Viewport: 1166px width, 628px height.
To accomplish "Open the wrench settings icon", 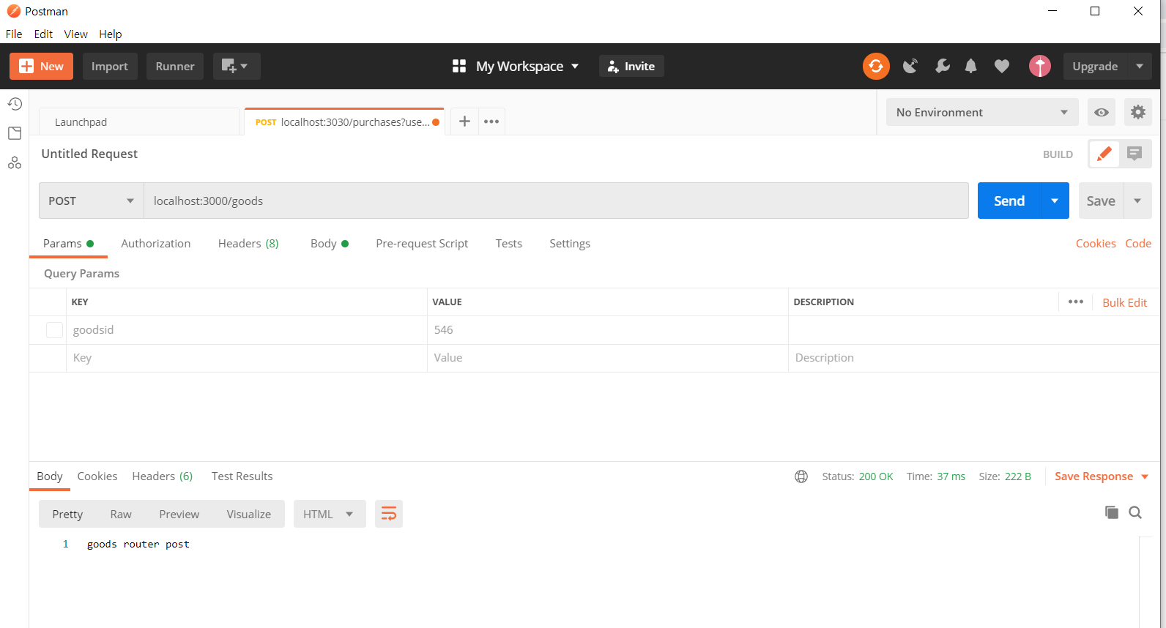I will coord(943,66).
